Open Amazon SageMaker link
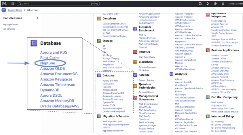The height and width of the screenshot is (135, 243). [x=185, y=122]
